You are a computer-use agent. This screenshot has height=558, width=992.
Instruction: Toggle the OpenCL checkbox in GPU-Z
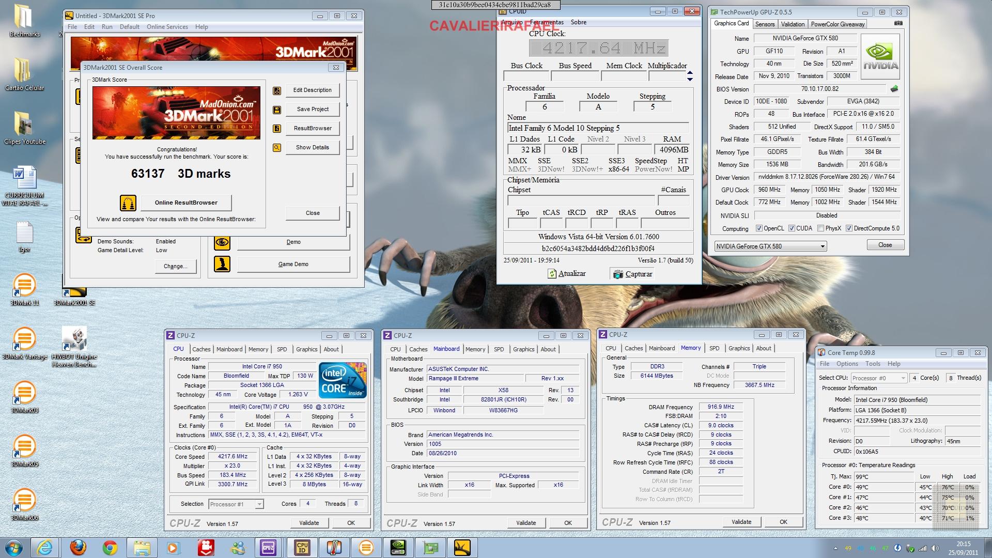[x=759, y=228]
